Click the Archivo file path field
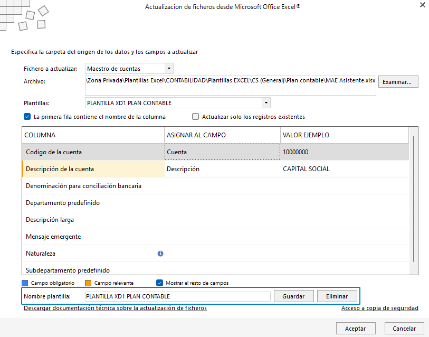This screenshot has width=429, height=337. [231, 85]
